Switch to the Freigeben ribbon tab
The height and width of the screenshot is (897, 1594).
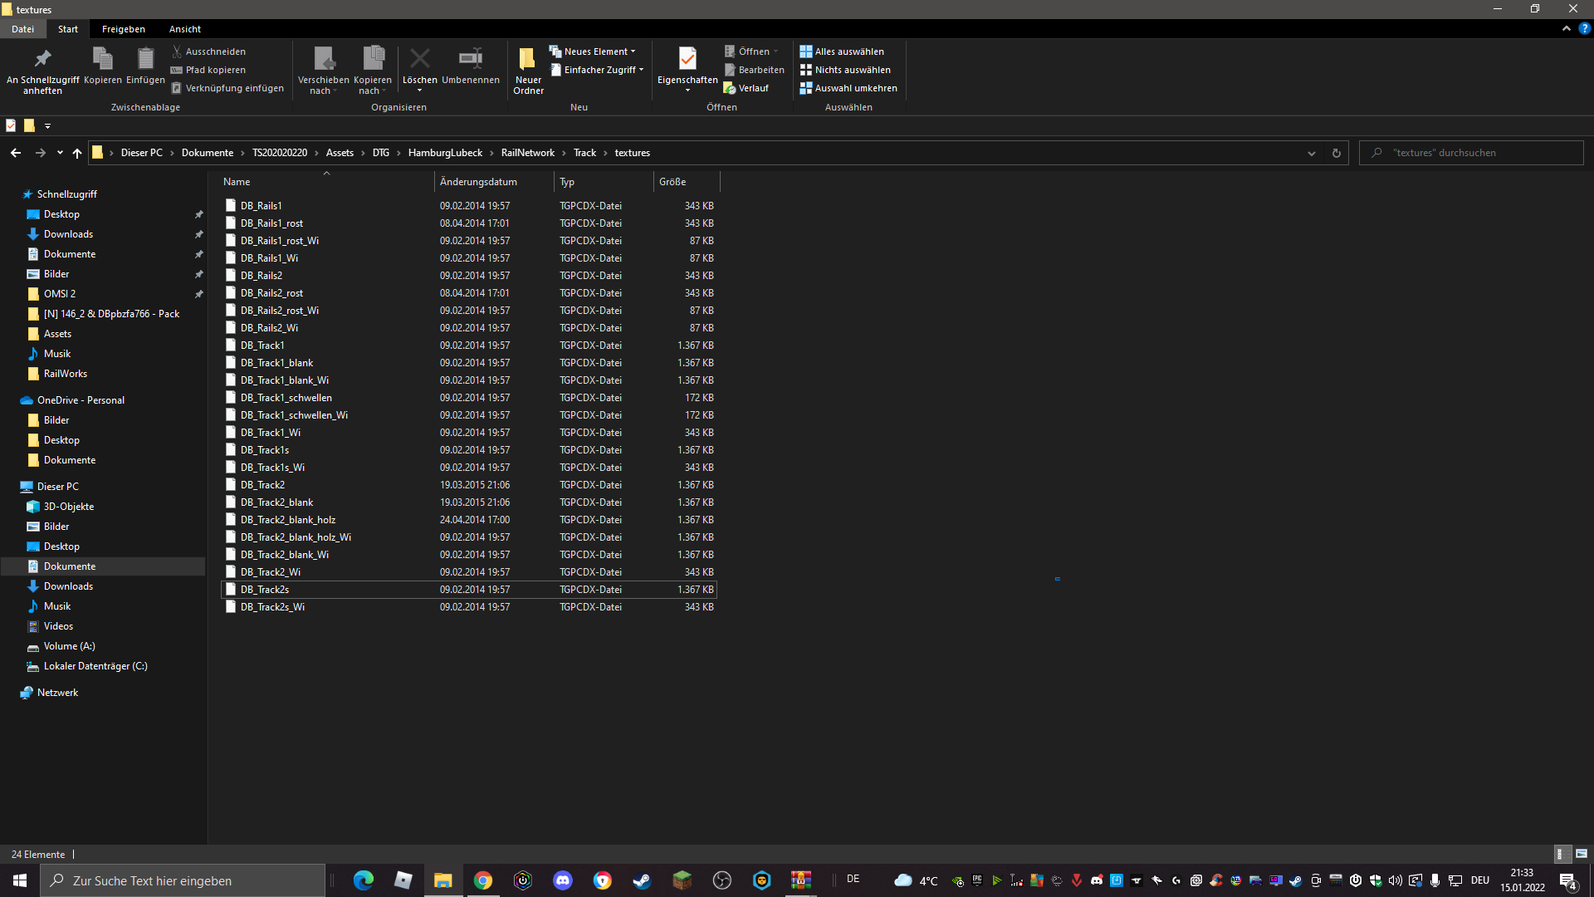123,29
